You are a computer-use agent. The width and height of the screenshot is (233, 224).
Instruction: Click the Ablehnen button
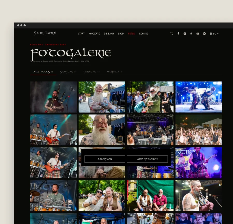pos(105,159)
